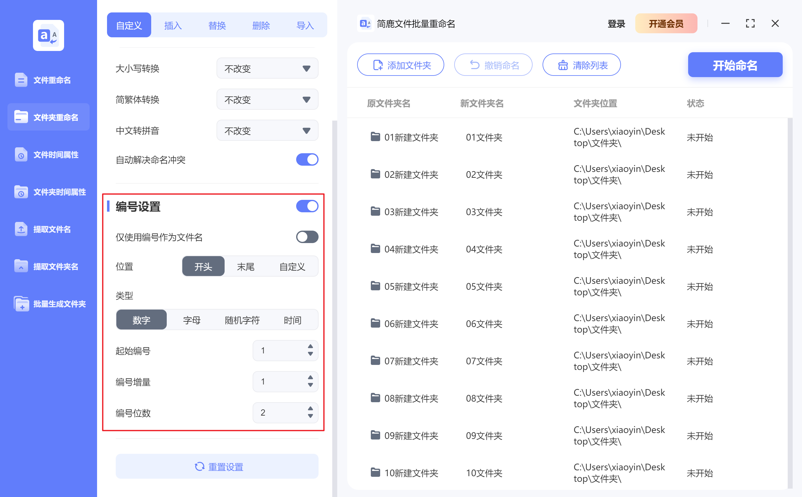This screenshot has height=497, width=802.
Task: Open 文件夹时间属性 in the sidebar
Action: click(51, 192)
